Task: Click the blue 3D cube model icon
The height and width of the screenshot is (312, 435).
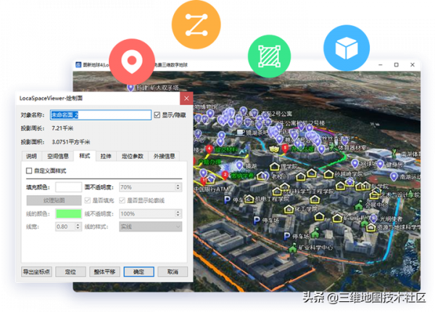Action: pos(347,48)
